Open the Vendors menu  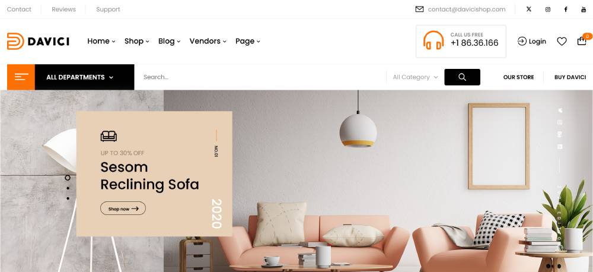tap(208, 41)
